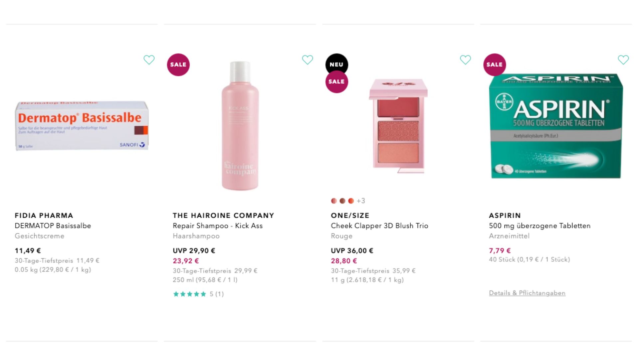The width and height of the screenshot is (639, 359).
Task: Open the Dermatop Basissalbe product image
Action: [x=82, y=126]
